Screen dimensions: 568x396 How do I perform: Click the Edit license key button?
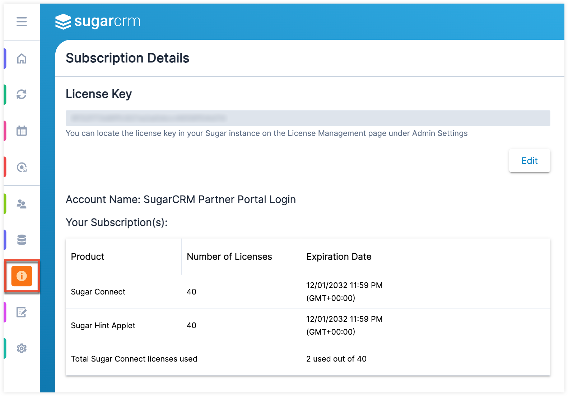click(x=530, y=161)
